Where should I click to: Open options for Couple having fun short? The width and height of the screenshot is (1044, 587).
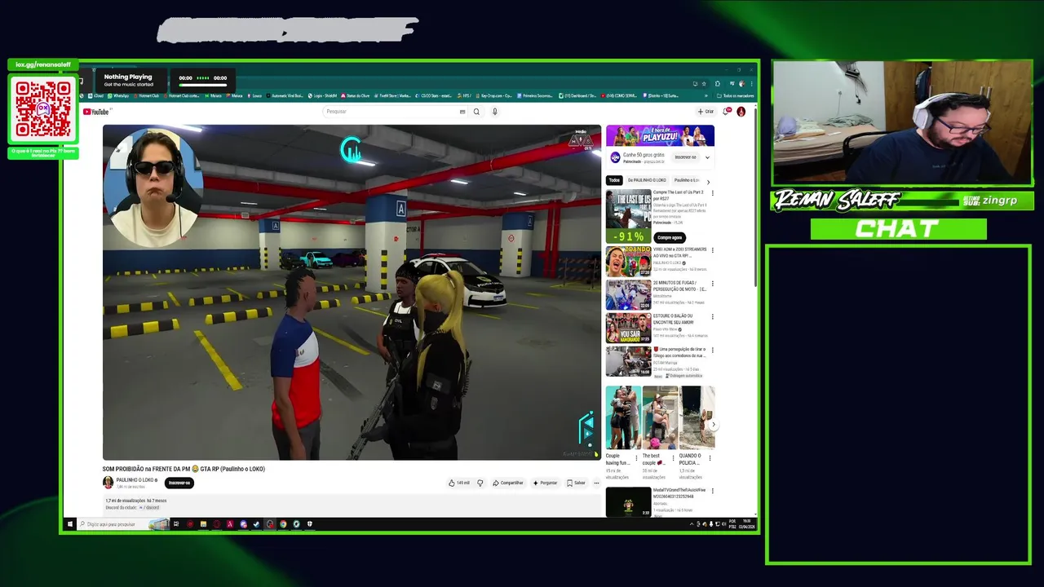[x=637, y=457]
